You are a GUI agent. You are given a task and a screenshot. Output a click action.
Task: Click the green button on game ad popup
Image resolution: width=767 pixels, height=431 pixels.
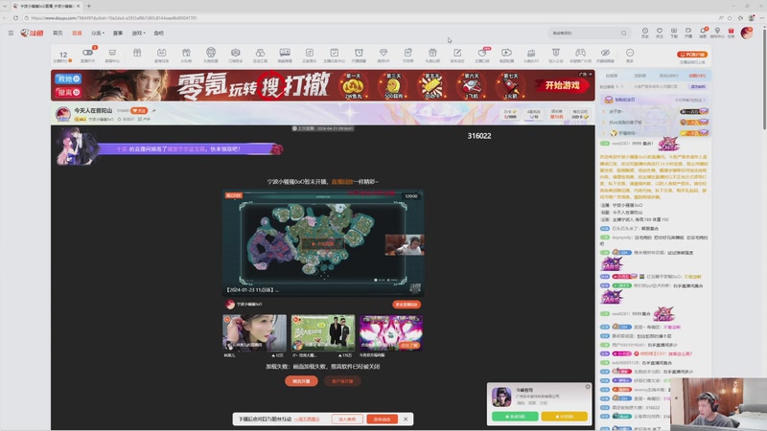pyautogui.click(x=515, y=417)
